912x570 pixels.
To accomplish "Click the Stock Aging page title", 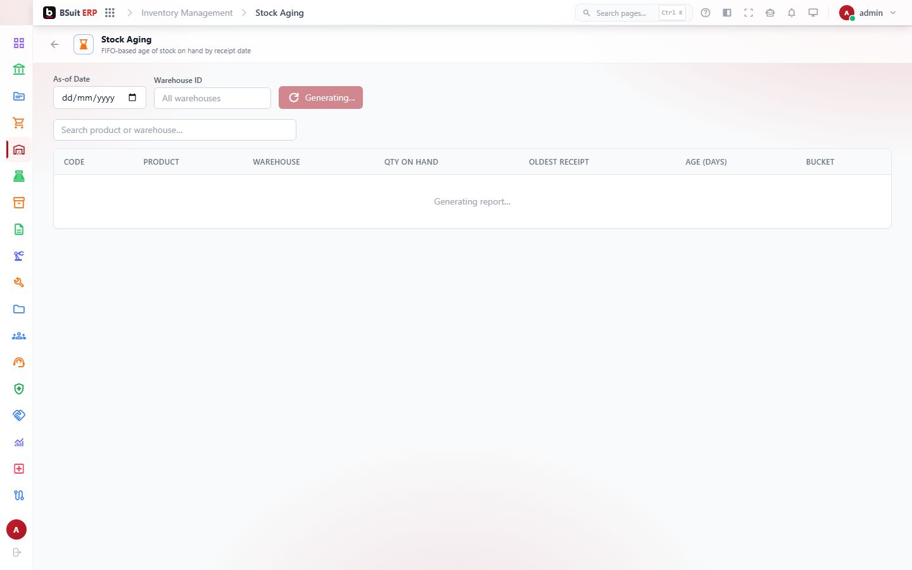I will [x=126, y=39].
